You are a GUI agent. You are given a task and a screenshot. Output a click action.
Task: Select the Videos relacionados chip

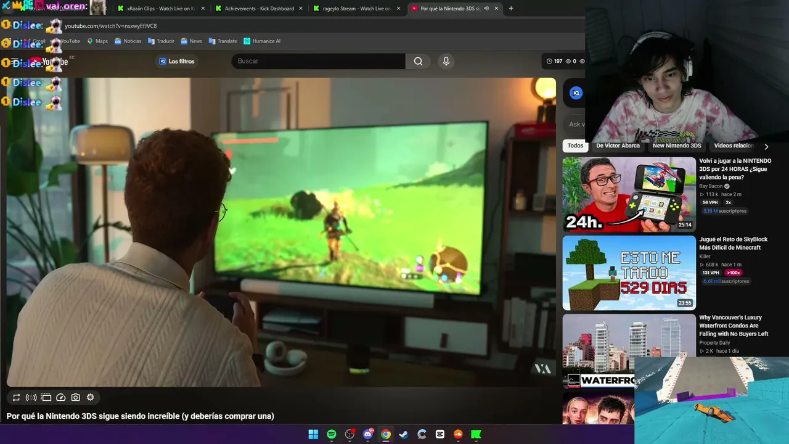[x=734, y=146]
